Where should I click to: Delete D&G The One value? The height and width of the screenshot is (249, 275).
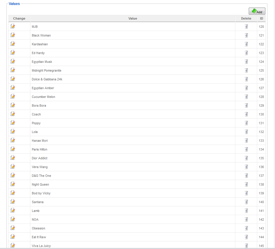click(246, 176)
